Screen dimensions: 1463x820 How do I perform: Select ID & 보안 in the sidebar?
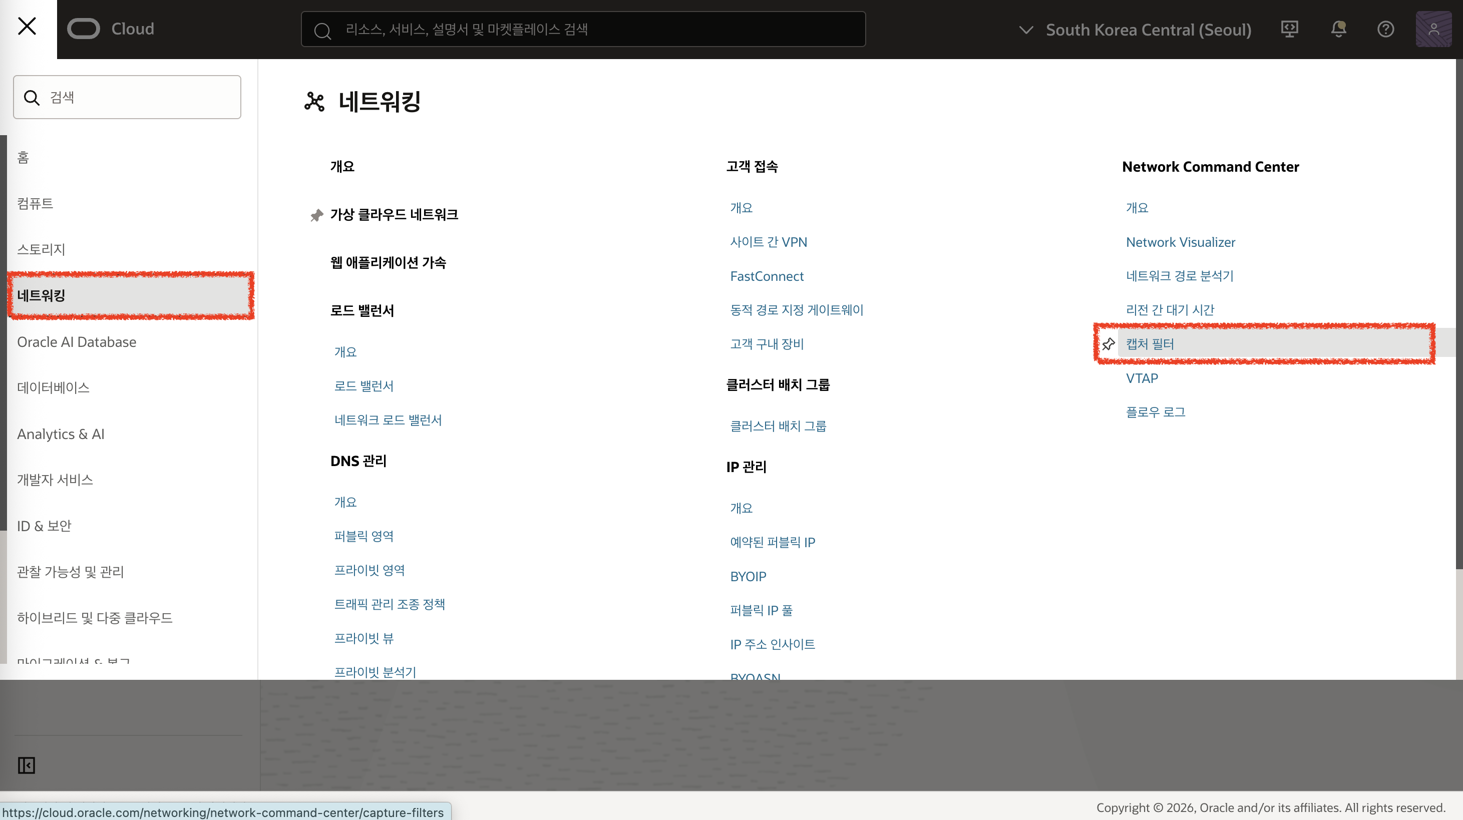(44, 526)
